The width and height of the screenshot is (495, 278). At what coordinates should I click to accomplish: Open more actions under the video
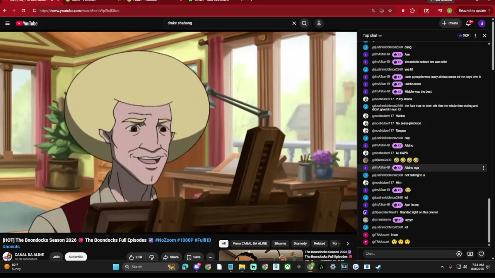[210, 257]
